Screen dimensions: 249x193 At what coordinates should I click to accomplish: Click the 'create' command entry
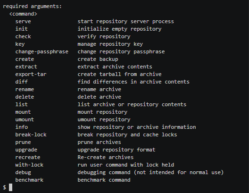point(25,59)
